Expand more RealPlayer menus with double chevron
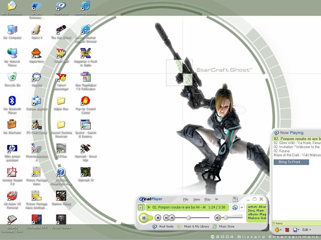 [x=217, y=199]
